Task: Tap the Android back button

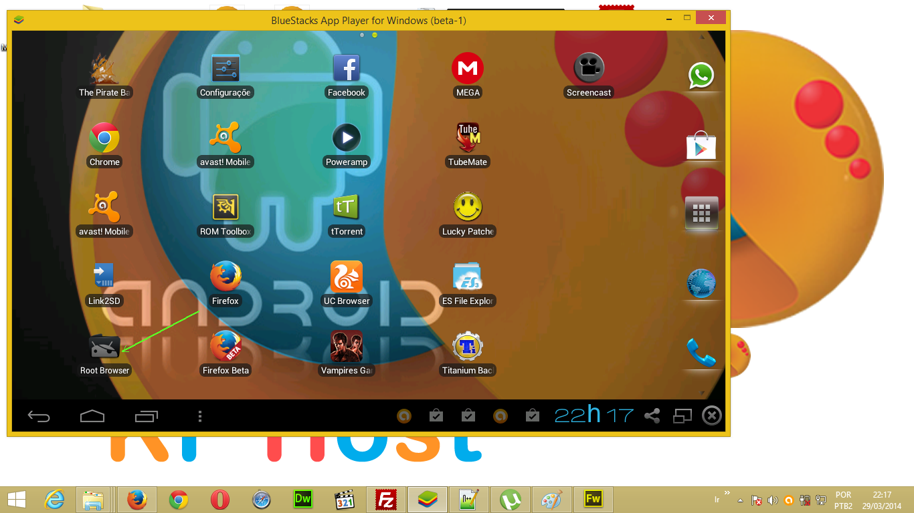Action: [x=39, y=416]
